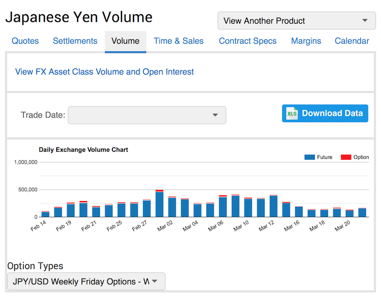The image size is (381, 299).
Task: Switch to the Margins tab
Action: click(306, 41)
